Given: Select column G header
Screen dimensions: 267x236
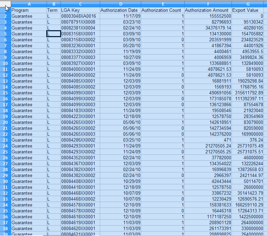Looking at the screenshot, I should coord(248,4).
